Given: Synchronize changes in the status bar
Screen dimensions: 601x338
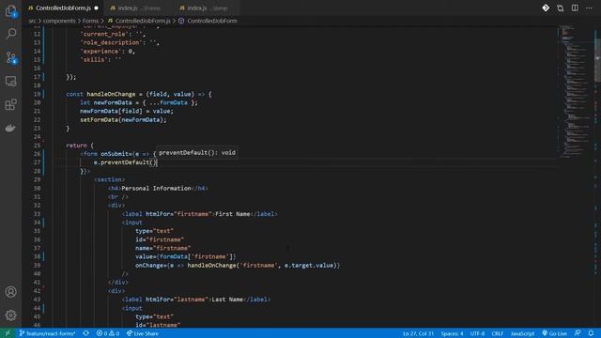Looking at the screenshot, I should click(x=85, y=333).
